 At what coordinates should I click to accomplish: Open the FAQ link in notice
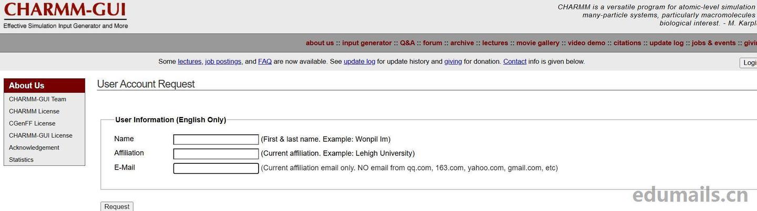click(x=265, y=61)
